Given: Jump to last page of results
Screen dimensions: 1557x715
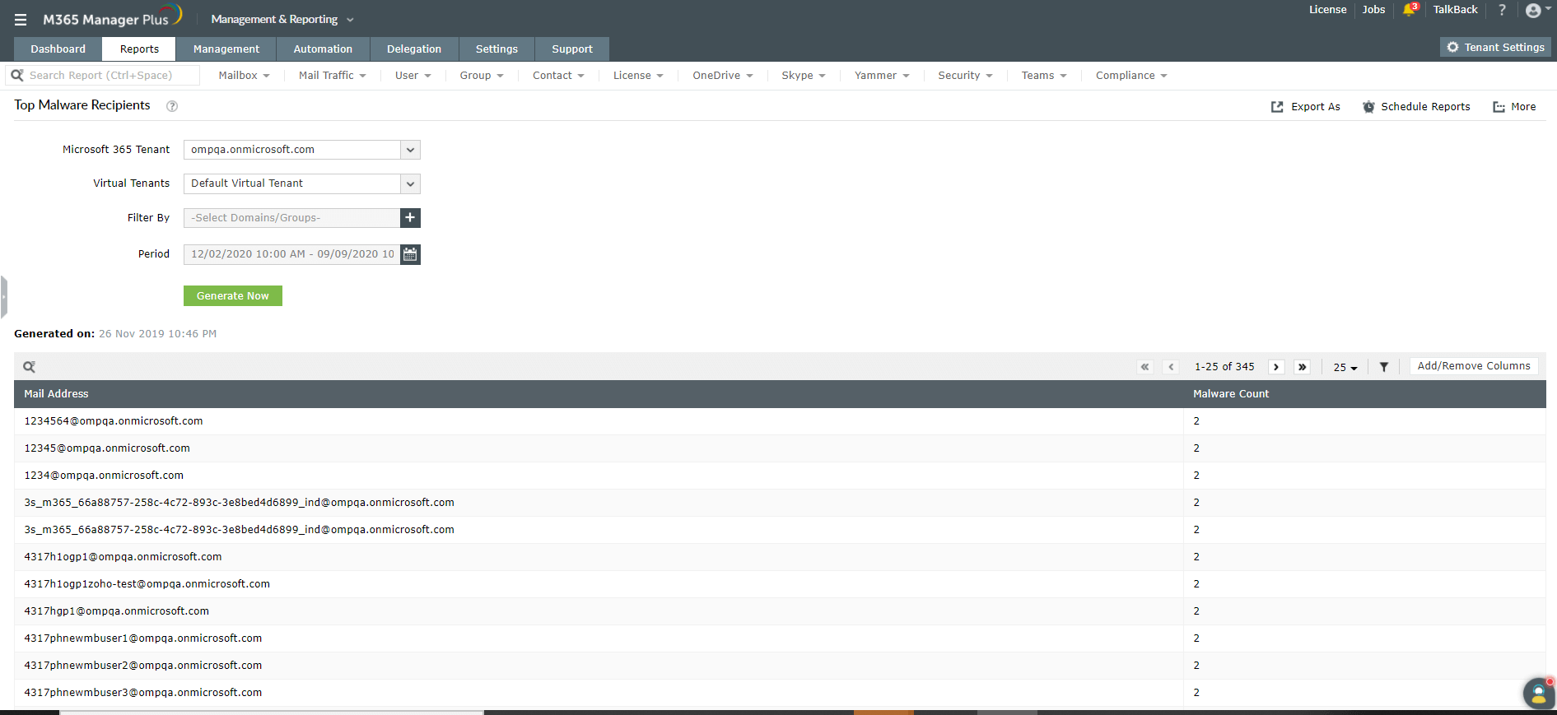Looking at the screenshot, I should 1302,367.
